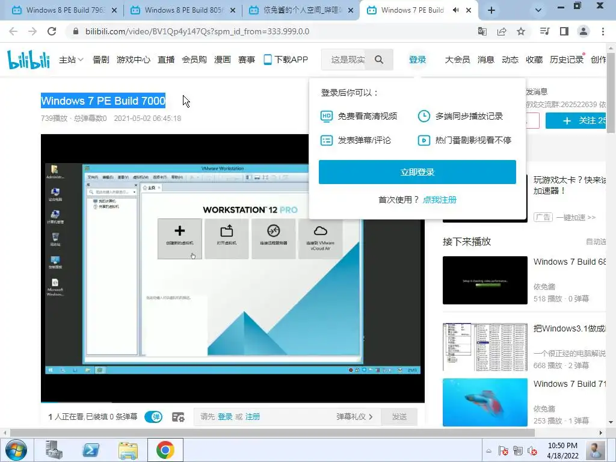Screen dimensions: 616x462
Task: Click the 下载APP link
Action: click(286, 60)
